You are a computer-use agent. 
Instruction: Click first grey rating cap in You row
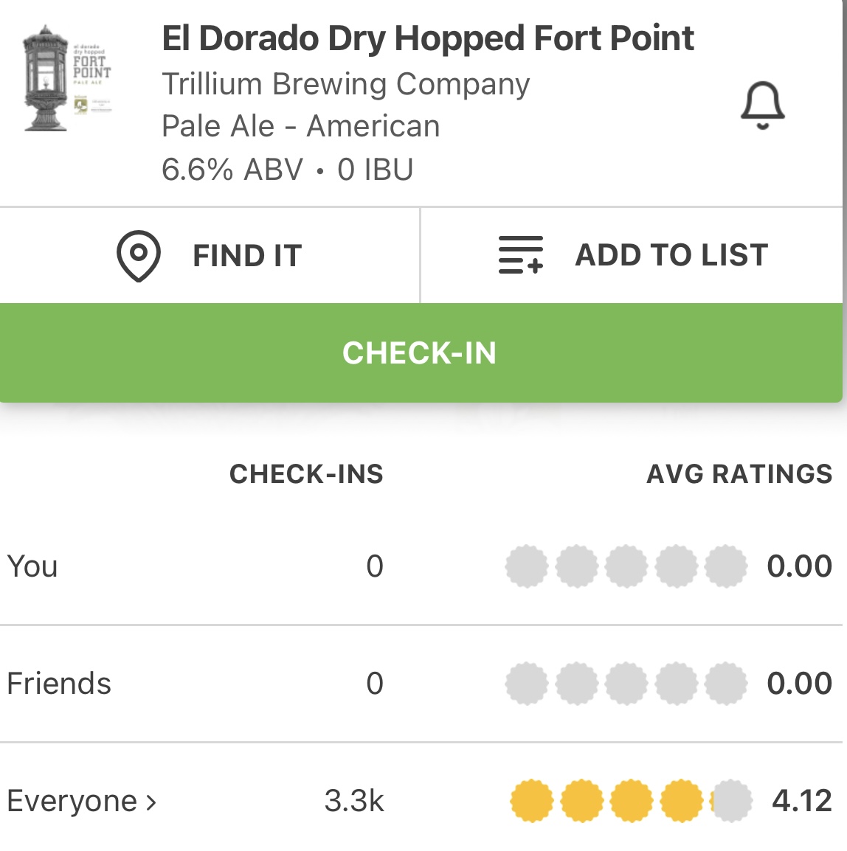[526, 566]
